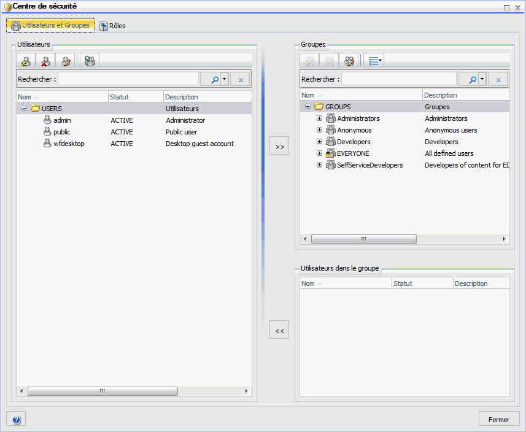This screenshot has height=432, width=526.
Task: Sort users by Nom column header
Action: 63,97
